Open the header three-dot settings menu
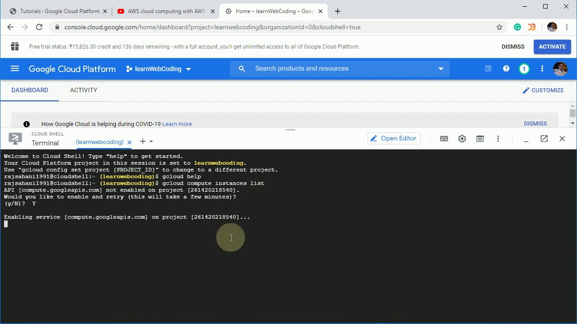Viewport: 577px width, 324px height. (542, 69)
